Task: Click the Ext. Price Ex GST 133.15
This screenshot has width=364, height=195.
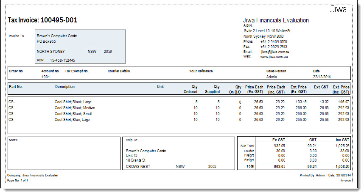Action: click(301, 102)
